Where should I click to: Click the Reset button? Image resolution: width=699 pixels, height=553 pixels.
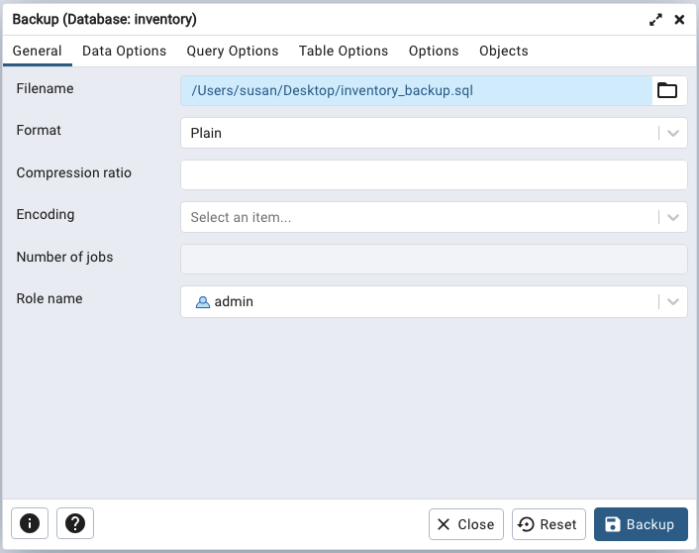point(549,524)
